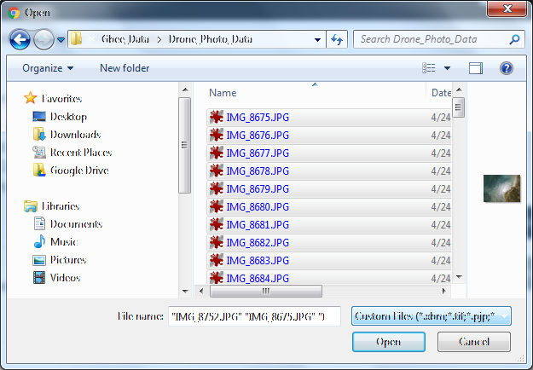Image resolution: width=533 pixels, height=370 pixels.
Task: Click the IMG_8675.JPG file icon
Action: [217, 118]
